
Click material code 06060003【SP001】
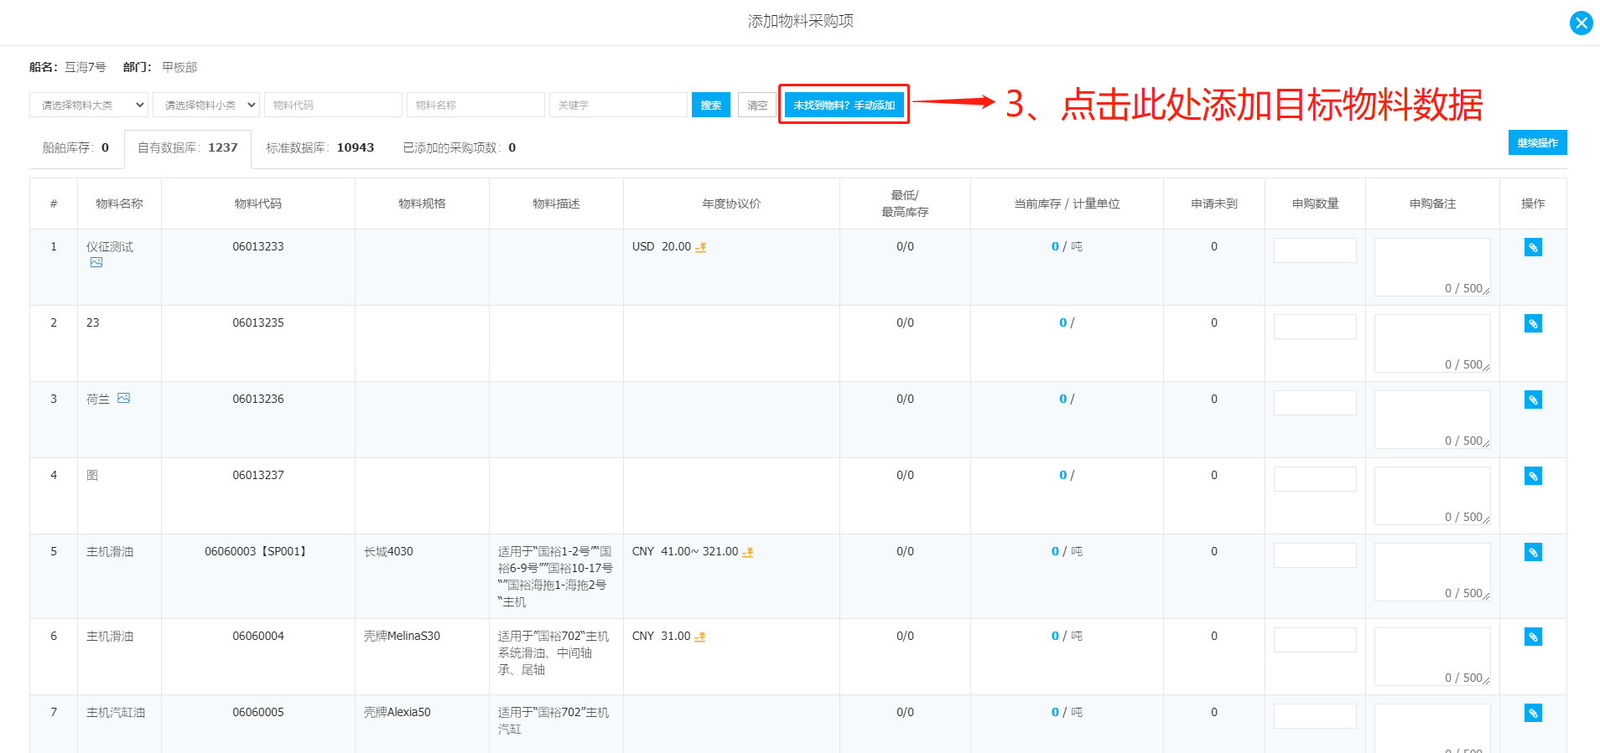(258, 551)
